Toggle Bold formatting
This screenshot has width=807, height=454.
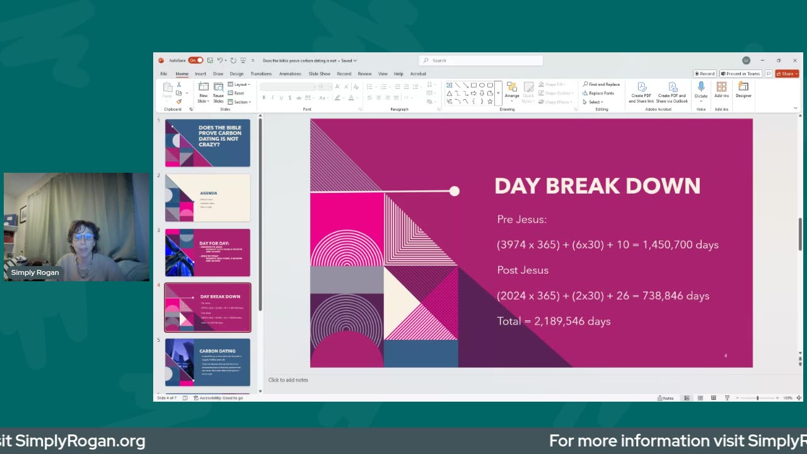coord(264,98)
